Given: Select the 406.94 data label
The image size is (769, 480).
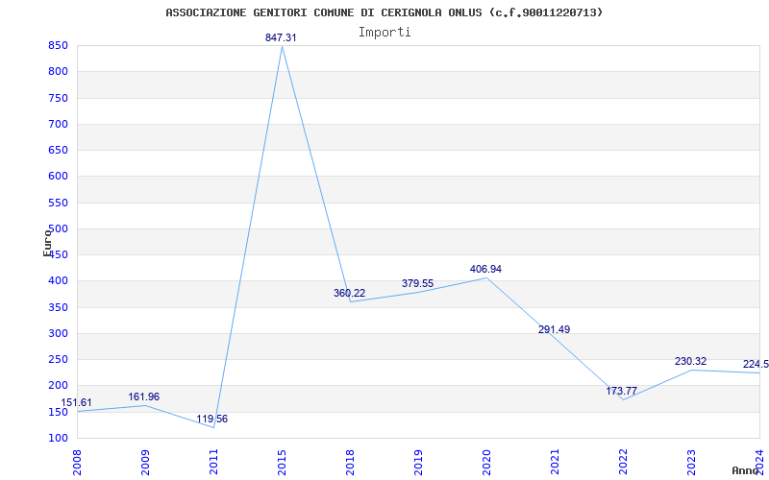Looking at the screenshot, I should [485, 269].
